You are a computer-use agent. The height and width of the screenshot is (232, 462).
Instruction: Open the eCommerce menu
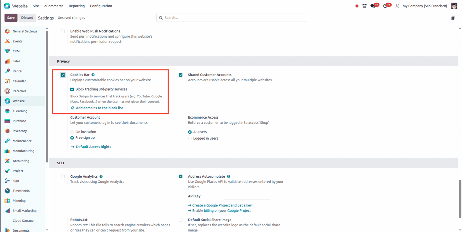coord(54,6)
